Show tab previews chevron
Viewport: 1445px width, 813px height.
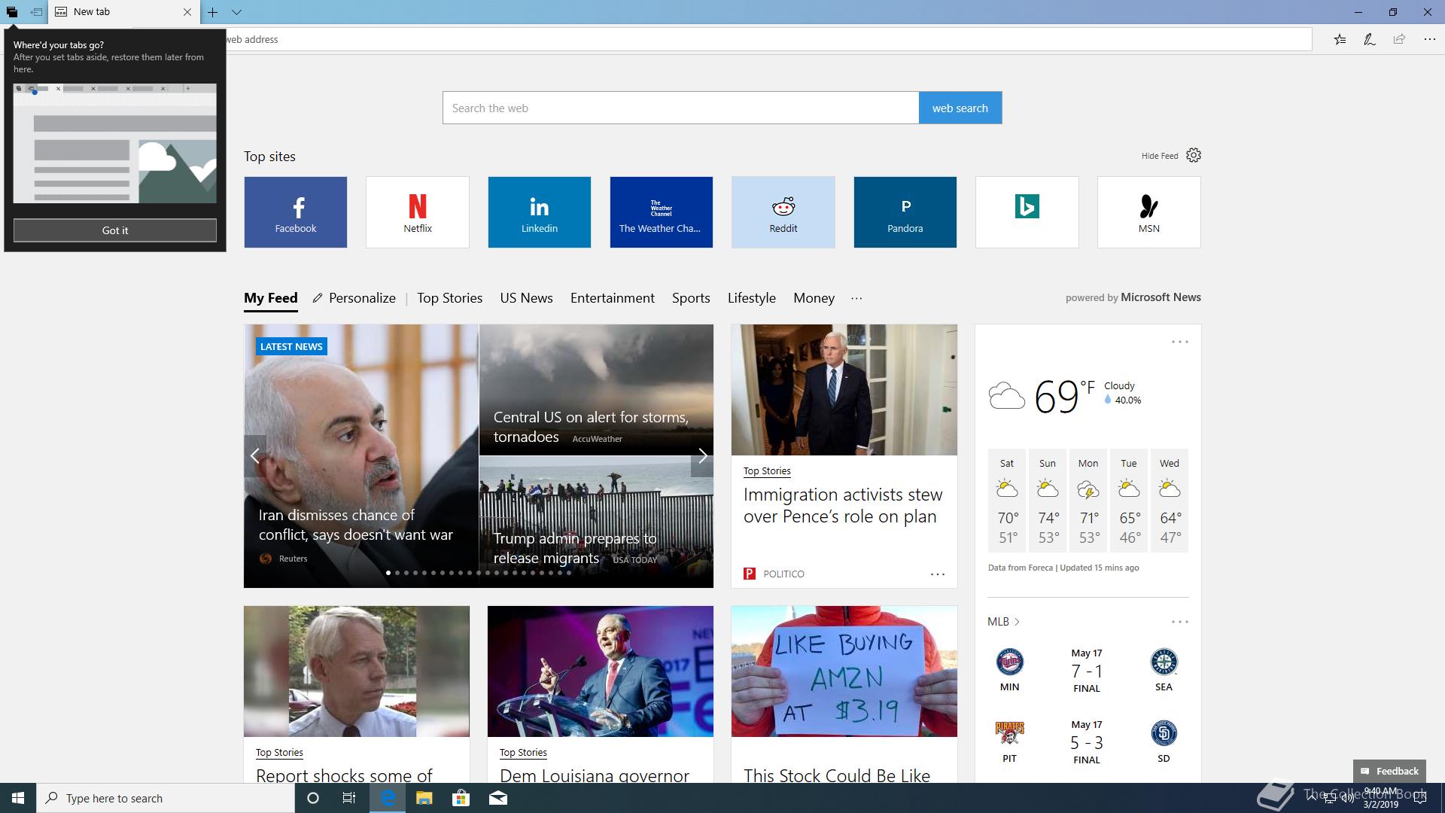(x=236, y=12)
